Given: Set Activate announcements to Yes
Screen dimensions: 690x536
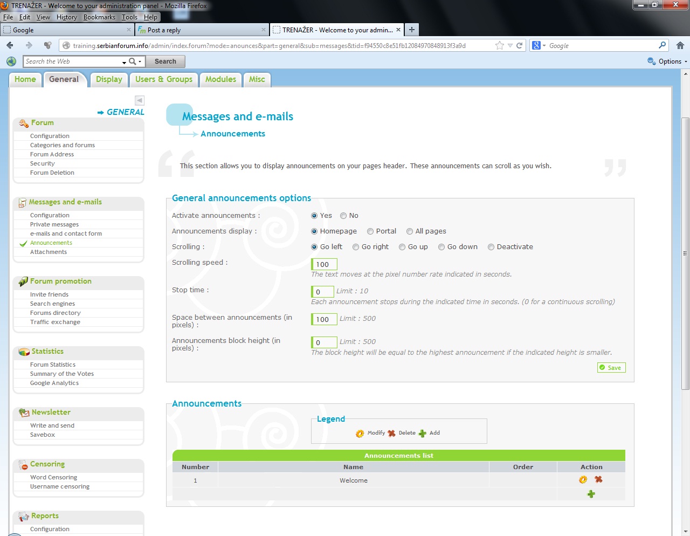Looking at the screenshot, I should click(x=314, y=216).
